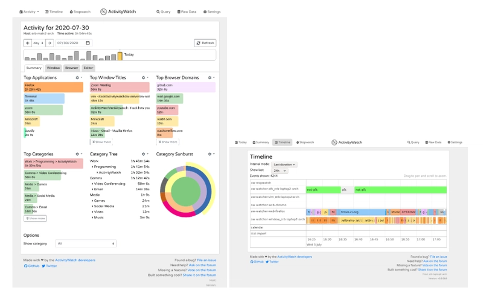The width and height of the screenshot is (483, 299).
Task: Click the Refresh button
Action: [x=205, y=43]
